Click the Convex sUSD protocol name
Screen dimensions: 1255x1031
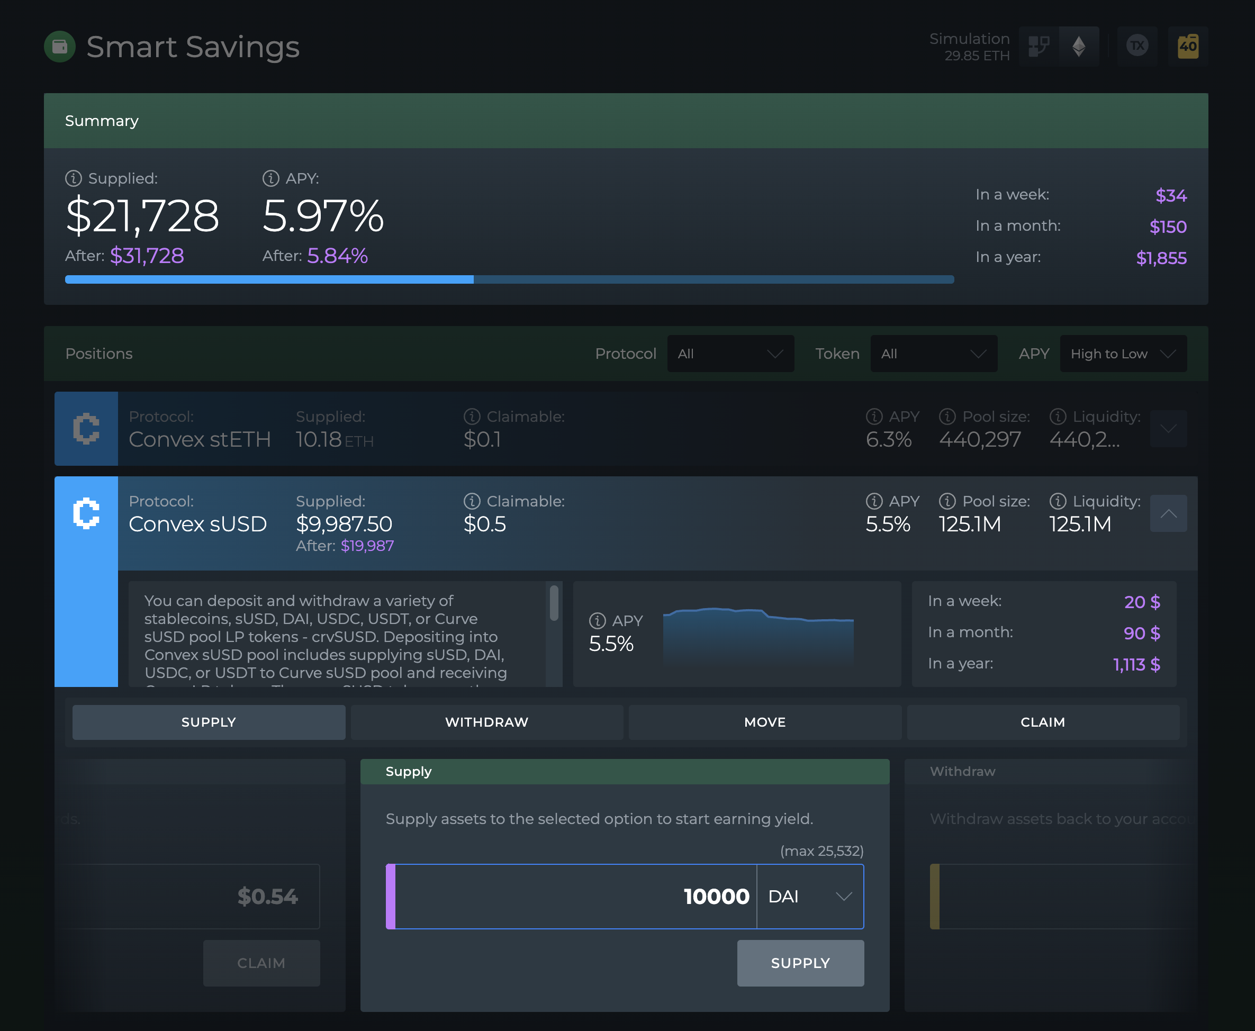click(198, 524)
